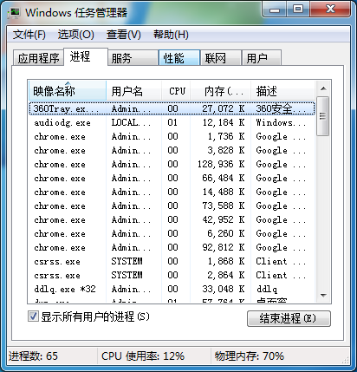Viewport: 357px width, 372px height.
Task: Click the 12,184 K memory value
Action: click(224, 122)
